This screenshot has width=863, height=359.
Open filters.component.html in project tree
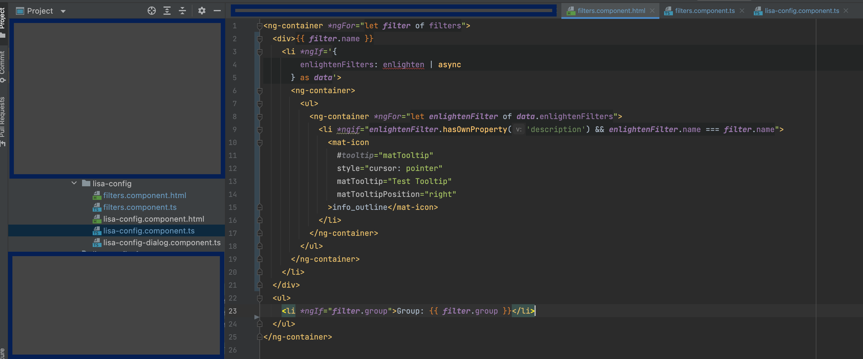click(144, 195)
